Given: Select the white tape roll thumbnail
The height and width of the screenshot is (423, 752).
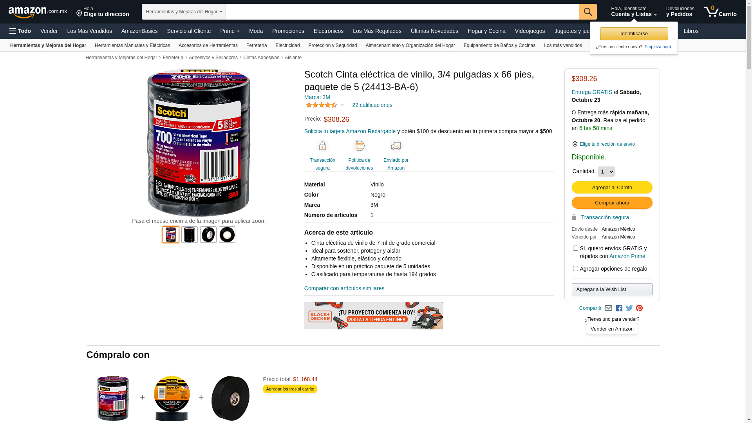Looking at the screenshot, I should (227, 235).
